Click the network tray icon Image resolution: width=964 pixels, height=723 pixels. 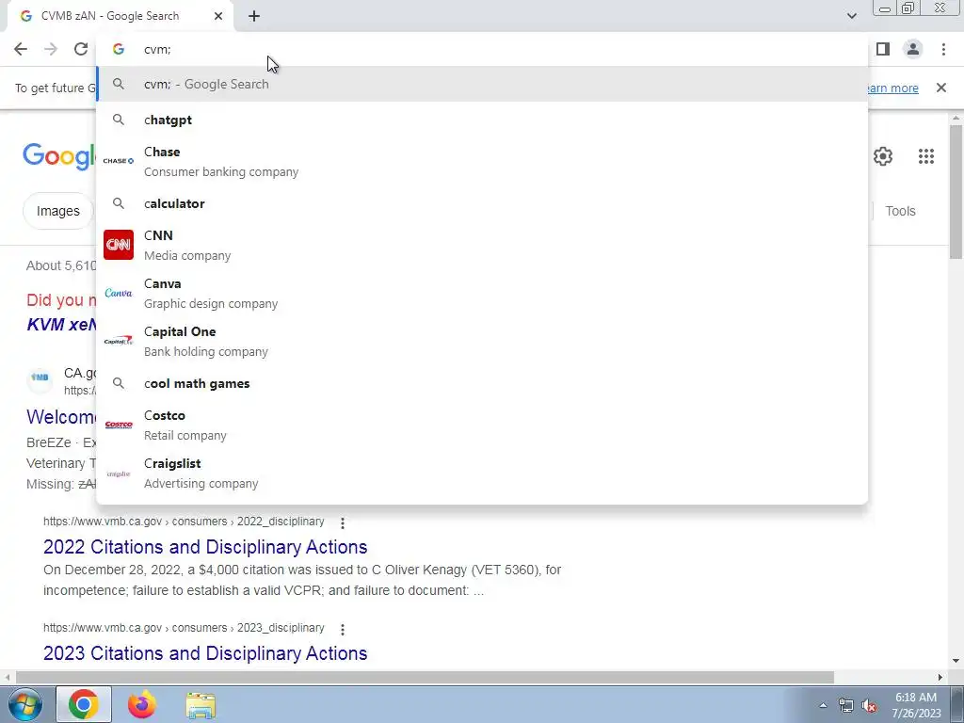(x=846, y=706)
